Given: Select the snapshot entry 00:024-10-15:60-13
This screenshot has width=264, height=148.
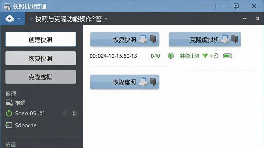Looking at the screenshot, I should click(x=113, y=56).
